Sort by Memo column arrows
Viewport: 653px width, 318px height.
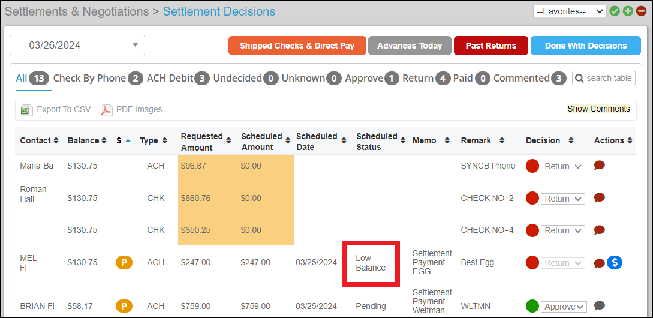pyautogui.click(x=447, y=141)
